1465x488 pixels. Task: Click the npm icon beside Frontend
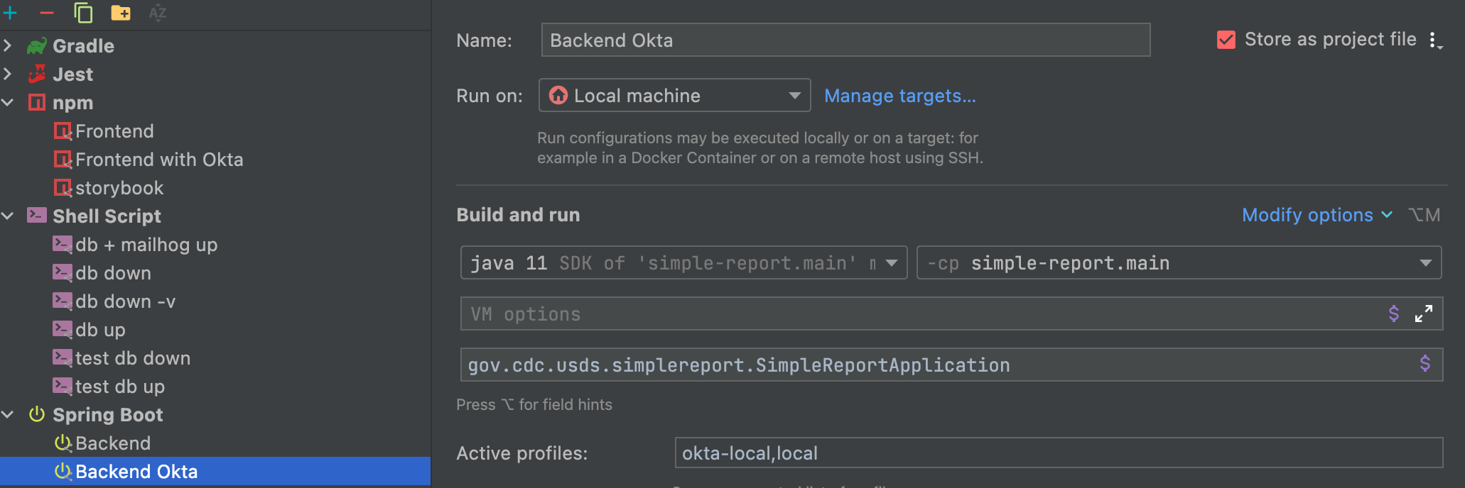pos(63,131)
